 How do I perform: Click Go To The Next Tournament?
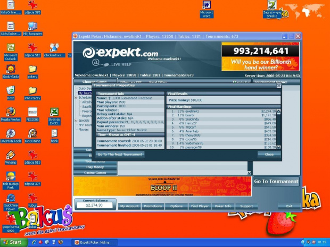[x=120, y=155]
